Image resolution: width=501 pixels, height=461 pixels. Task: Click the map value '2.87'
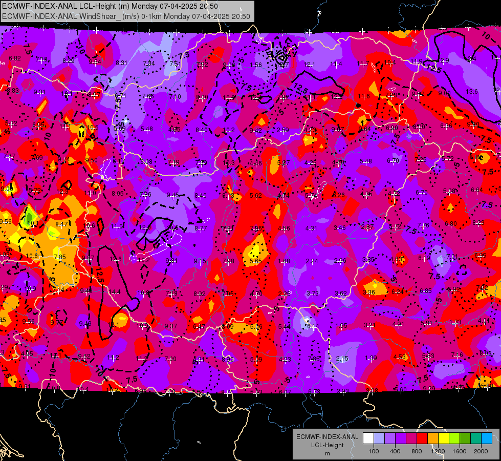[367, 227]
